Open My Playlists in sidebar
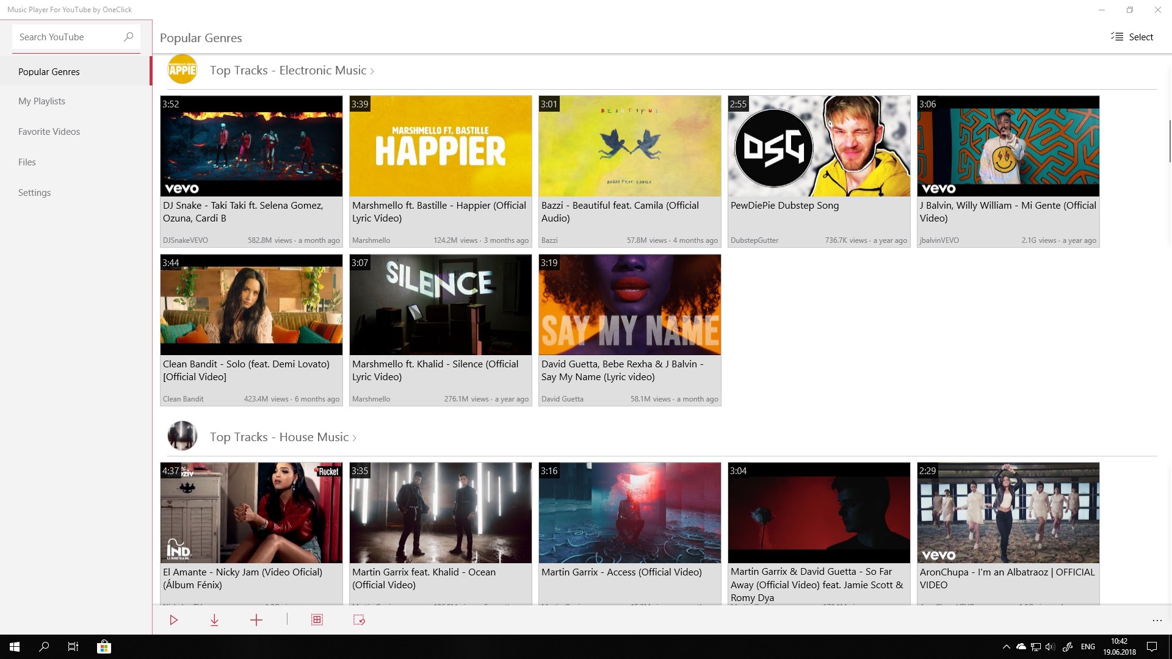 42,101
